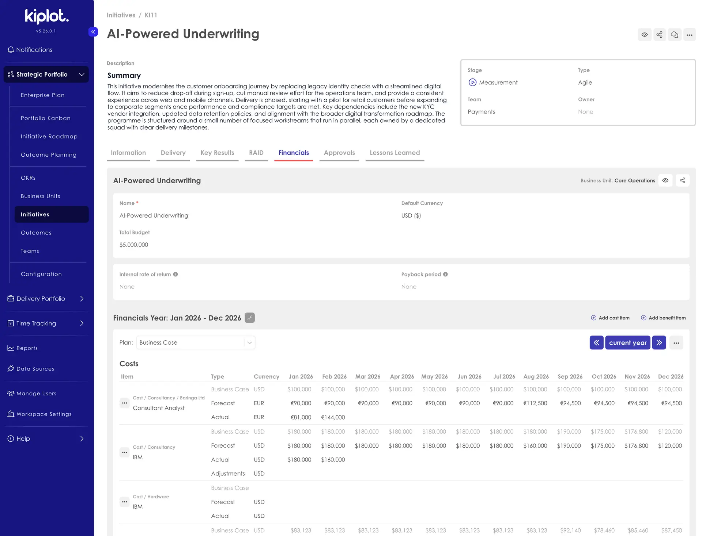This screenshot has height=536, width=702.
Task: Open the Information tab
Action: pyautogui.click(x=128, y=153)
